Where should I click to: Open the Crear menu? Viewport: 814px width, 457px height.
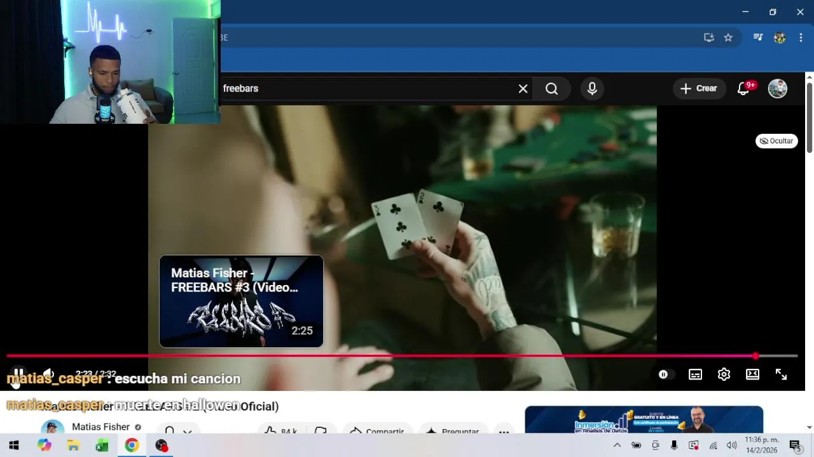click(x=699, y=89)
